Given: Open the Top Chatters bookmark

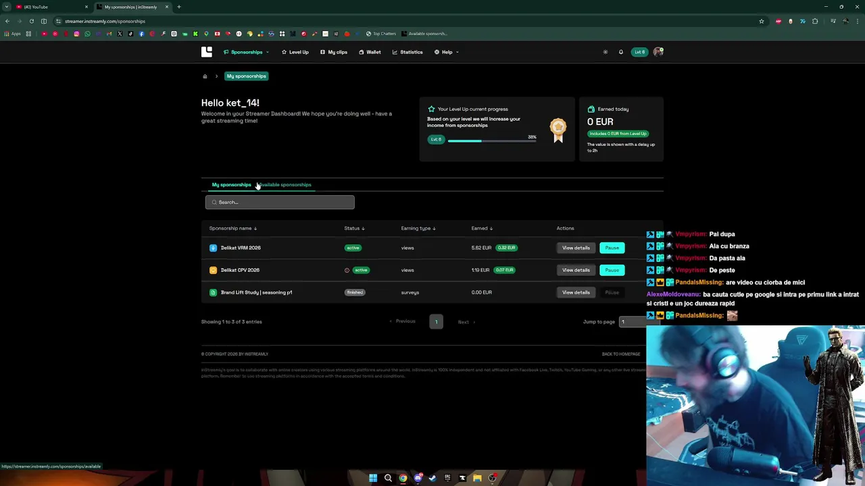Looking at the screenshot, I should (x=381, y=34).
